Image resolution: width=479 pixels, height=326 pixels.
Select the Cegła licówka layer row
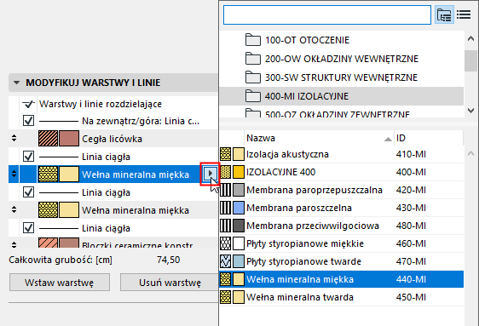pos(113,139)
